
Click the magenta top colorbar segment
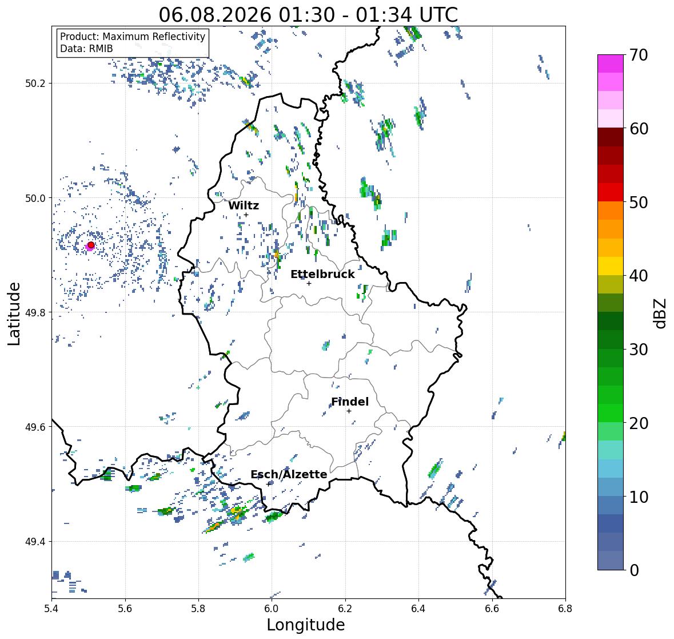611,63
